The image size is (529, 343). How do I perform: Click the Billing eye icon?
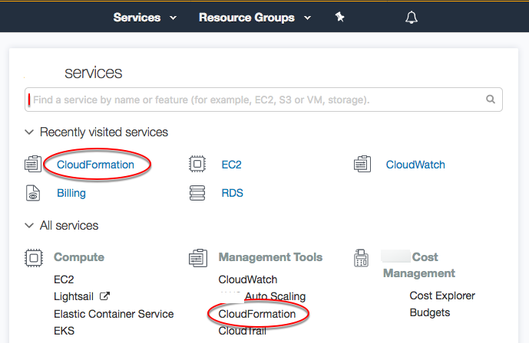pos(33,193)
